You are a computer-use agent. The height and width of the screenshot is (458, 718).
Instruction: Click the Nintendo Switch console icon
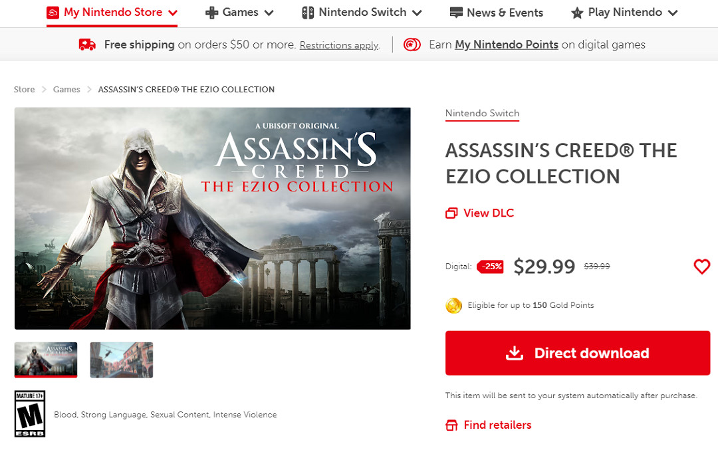[308, 13]
